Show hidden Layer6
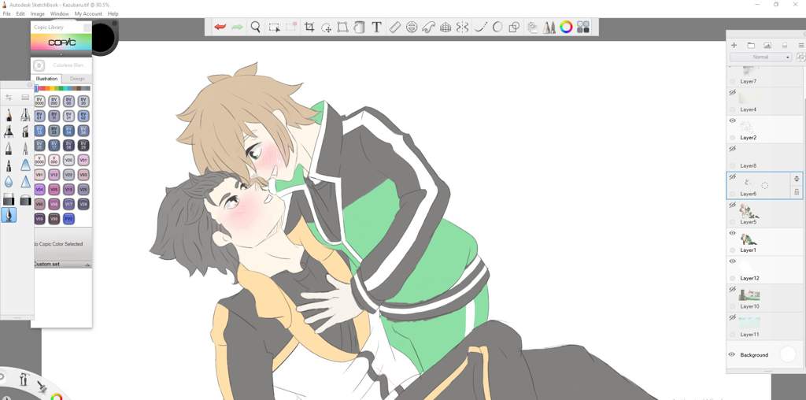The height and width of the screenshot is (400, 806). tap(733, 177)
